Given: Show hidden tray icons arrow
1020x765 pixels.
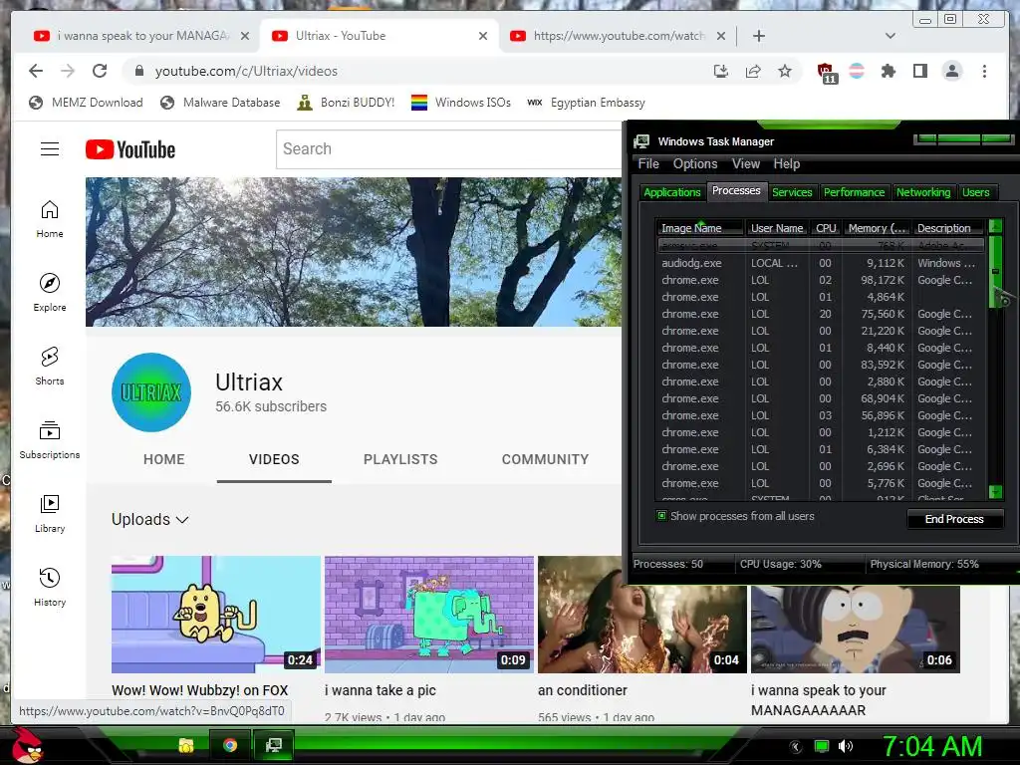Looking at the screenshot, I should click(796, 746).
